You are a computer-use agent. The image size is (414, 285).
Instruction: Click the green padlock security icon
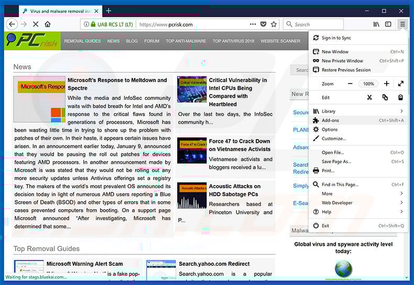click(93, 24)
